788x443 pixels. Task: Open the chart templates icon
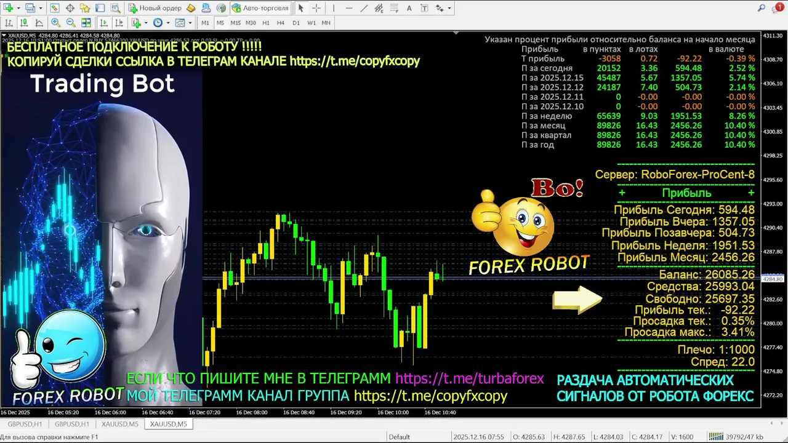pos(180,23)
